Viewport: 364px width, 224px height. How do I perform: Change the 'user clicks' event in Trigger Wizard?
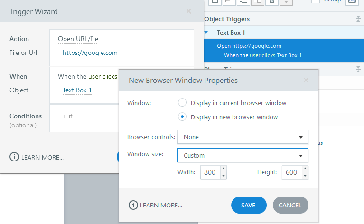pyautogui.click(x=103, y=76)
